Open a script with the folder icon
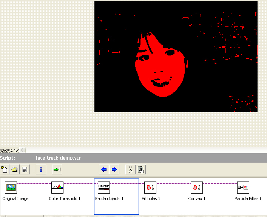 pyautogui.click(x=14, y=169)
